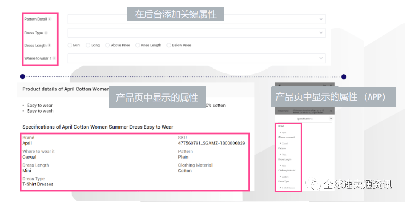
Task: Tap the back arrow in app header
Action: [279, 86]
